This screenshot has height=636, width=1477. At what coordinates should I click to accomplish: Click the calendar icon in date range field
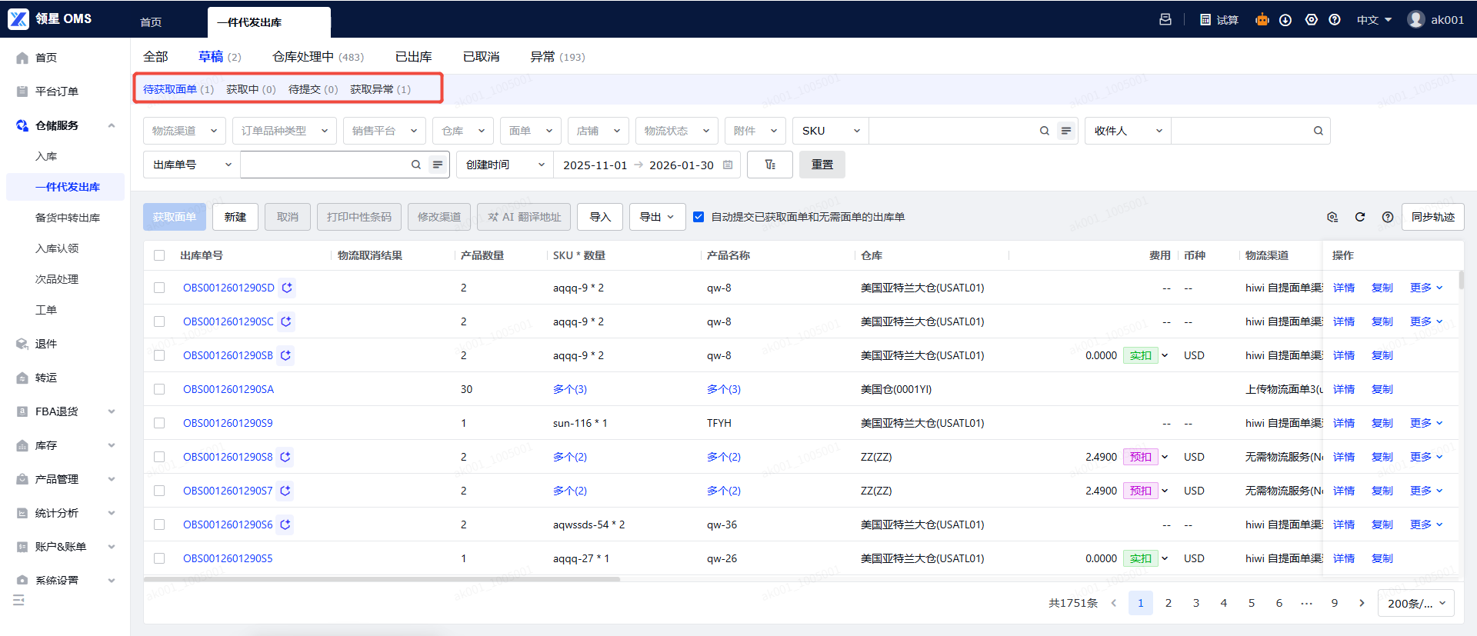[x=728, y=165]
